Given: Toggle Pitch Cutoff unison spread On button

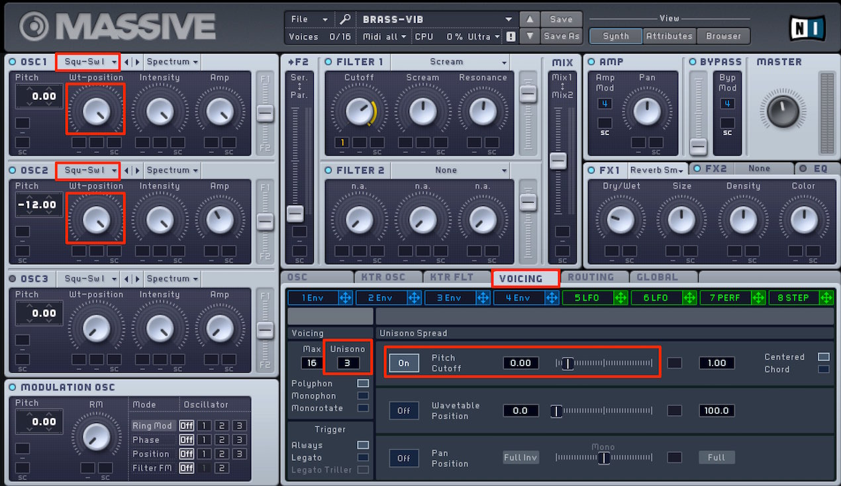Looking at the screenshot, I should point(404,363).
